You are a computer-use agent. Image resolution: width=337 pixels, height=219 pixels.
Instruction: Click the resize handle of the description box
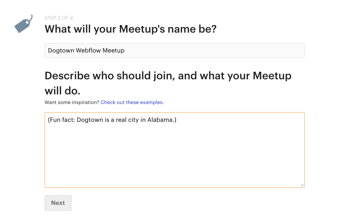click(302, 185)
